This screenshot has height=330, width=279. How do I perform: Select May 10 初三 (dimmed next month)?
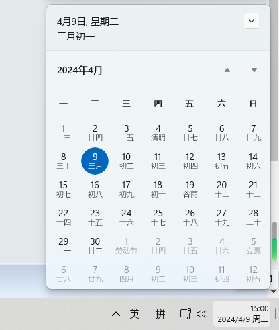point(190,274)
